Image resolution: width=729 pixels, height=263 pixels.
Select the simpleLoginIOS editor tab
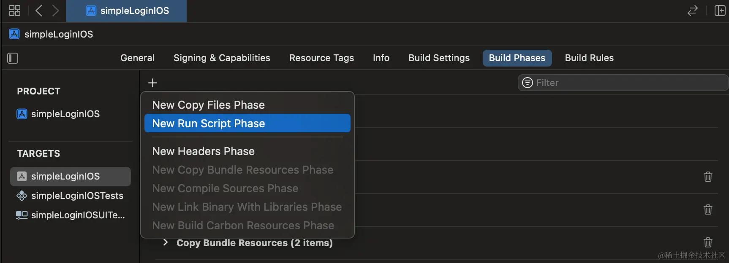[127, 11]
